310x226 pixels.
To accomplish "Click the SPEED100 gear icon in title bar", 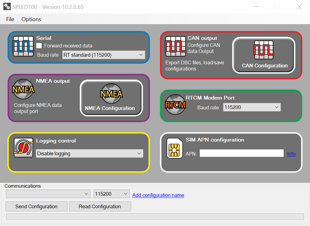I will (x=7, y=7).
